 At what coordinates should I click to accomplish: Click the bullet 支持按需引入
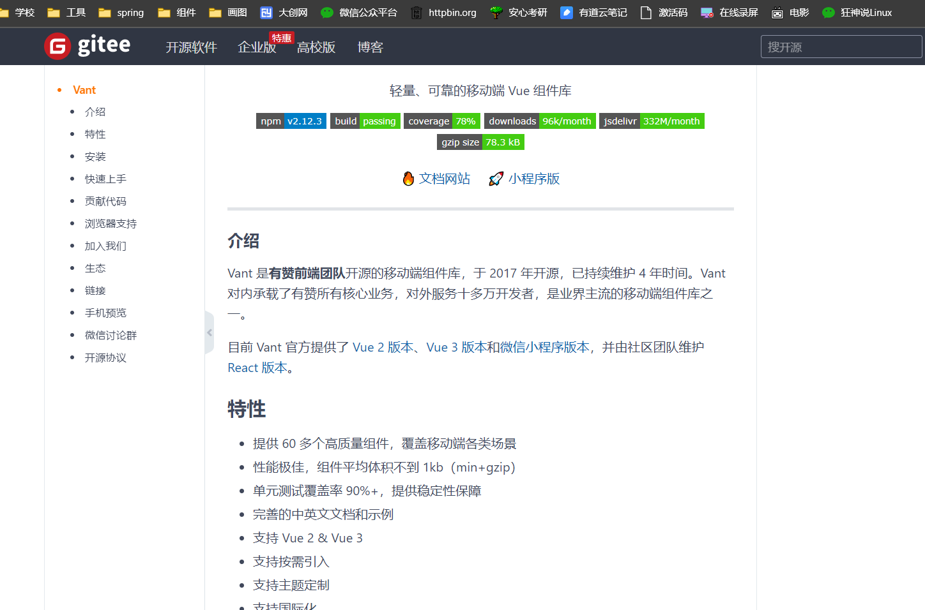pos(291,562)
